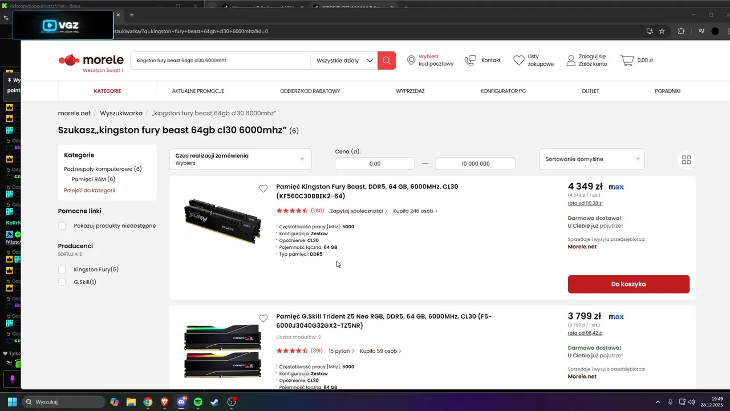This screenshot has height=411, width=730.
Task: Open OUTLET menu item
Action: pos(590,91)
